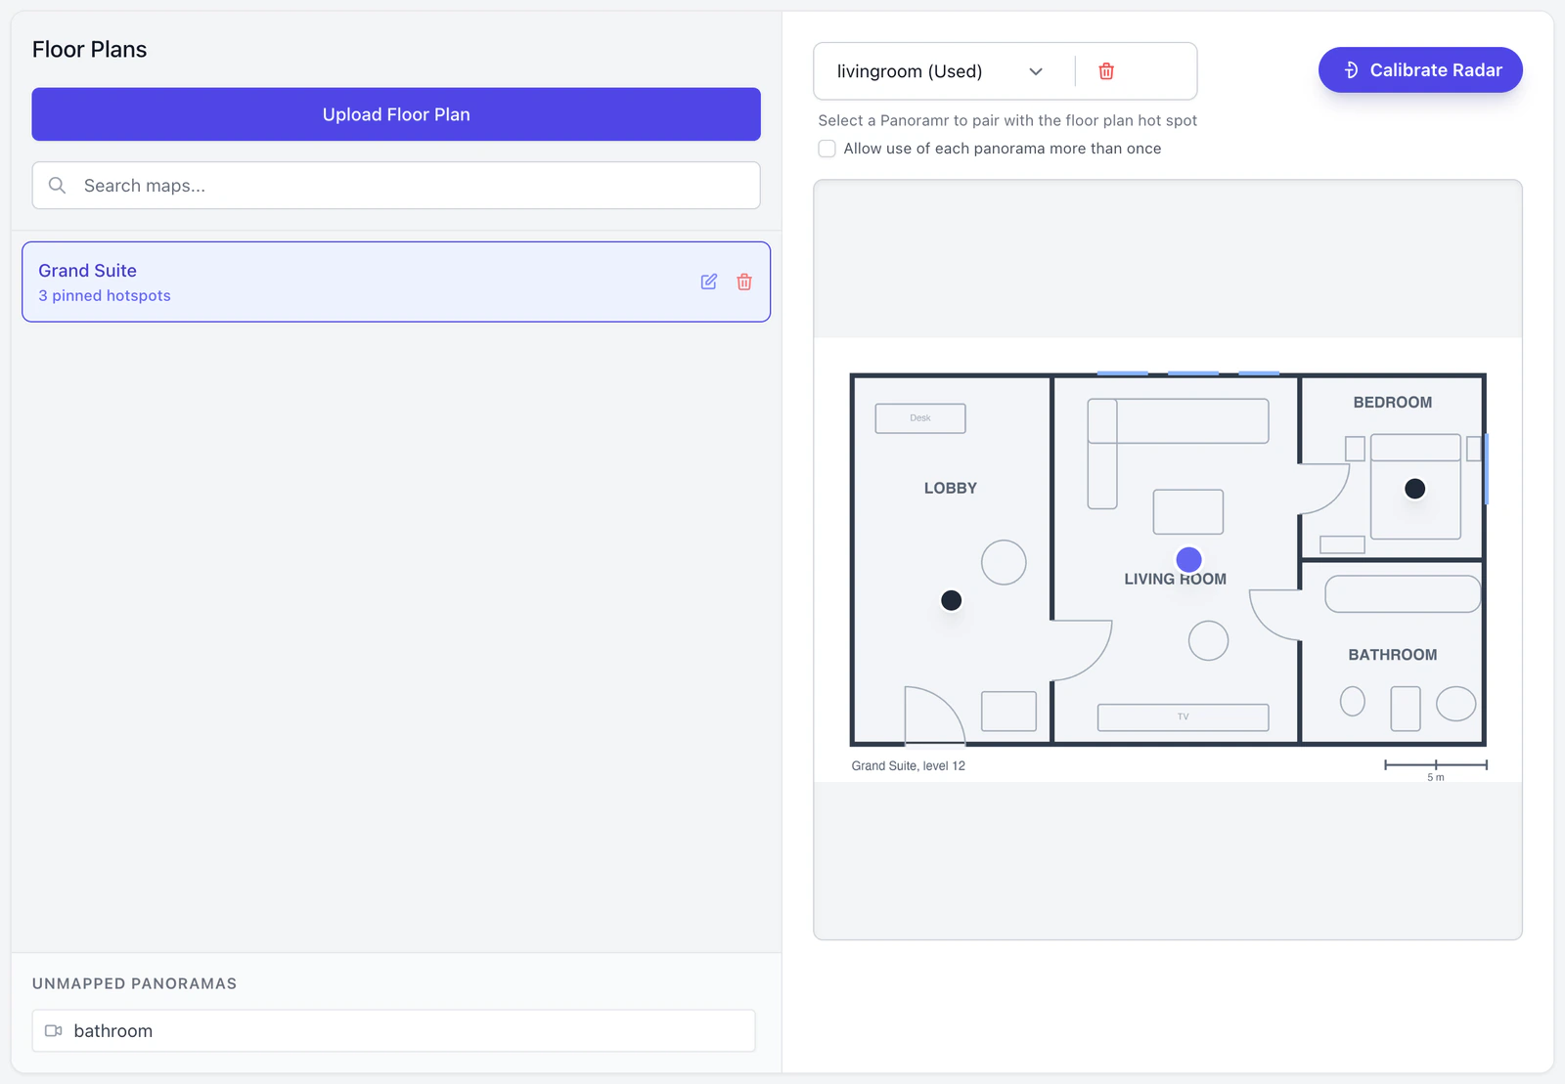Click the Floor Plans heading
The image size is (1565, 1084).
pos(89,50)
